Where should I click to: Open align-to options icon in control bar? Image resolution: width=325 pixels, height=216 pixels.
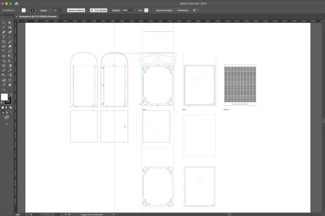[194, 10]
